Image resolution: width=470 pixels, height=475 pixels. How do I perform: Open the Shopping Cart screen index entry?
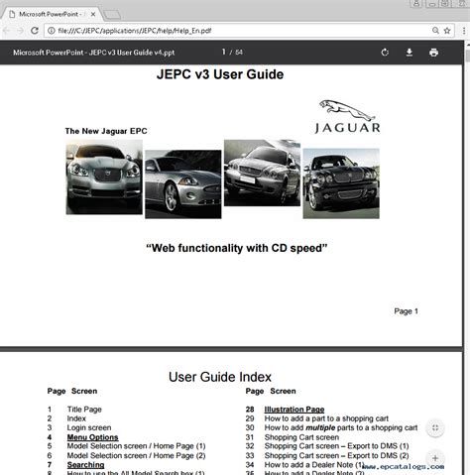(301, 437)
